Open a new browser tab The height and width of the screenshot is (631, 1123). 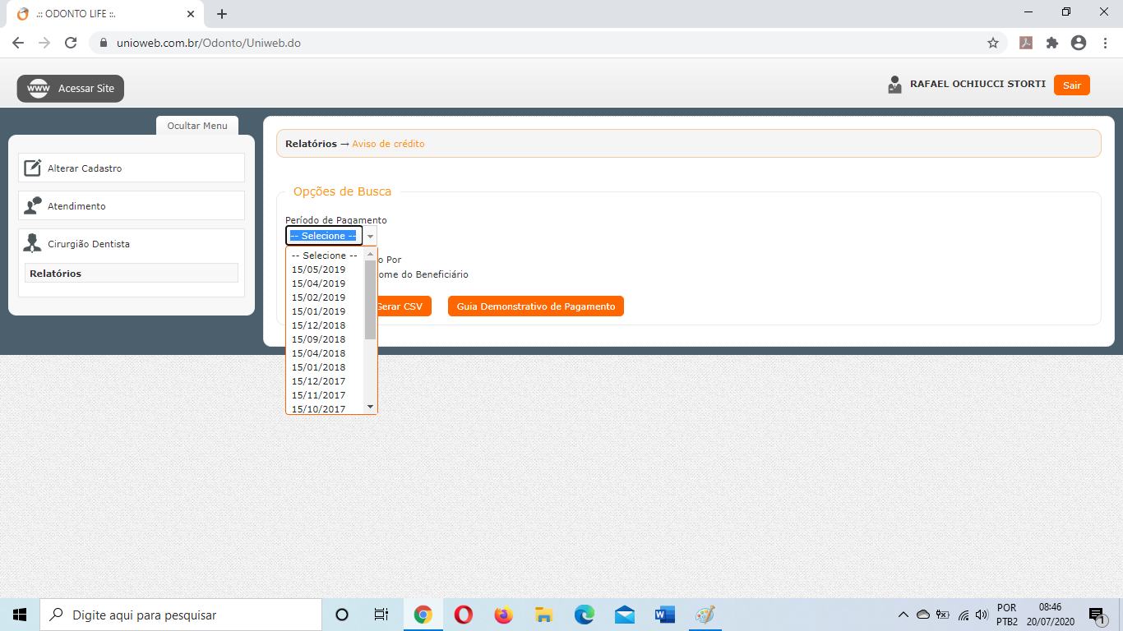pyautogui.click(x=222, y=14)
